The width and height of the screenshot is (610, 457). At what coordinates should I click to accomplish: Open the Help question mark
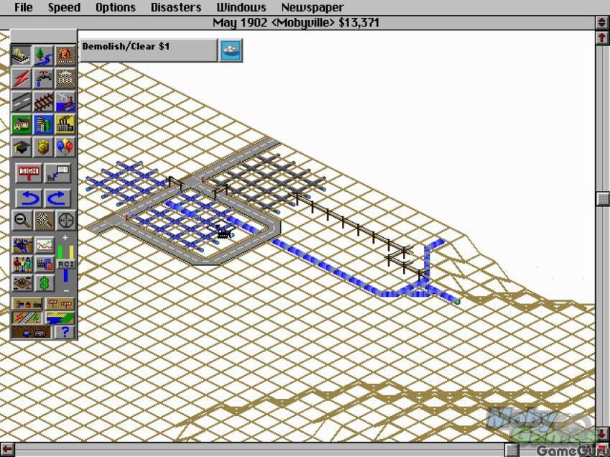(64, 332)
